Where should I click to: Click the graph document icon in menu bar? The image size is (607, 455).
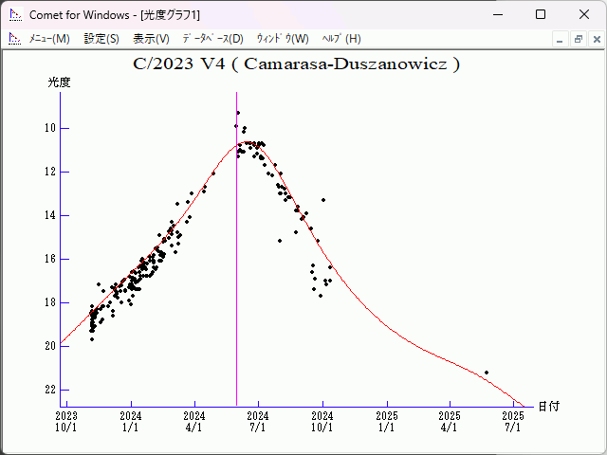(x=14, y=39)
